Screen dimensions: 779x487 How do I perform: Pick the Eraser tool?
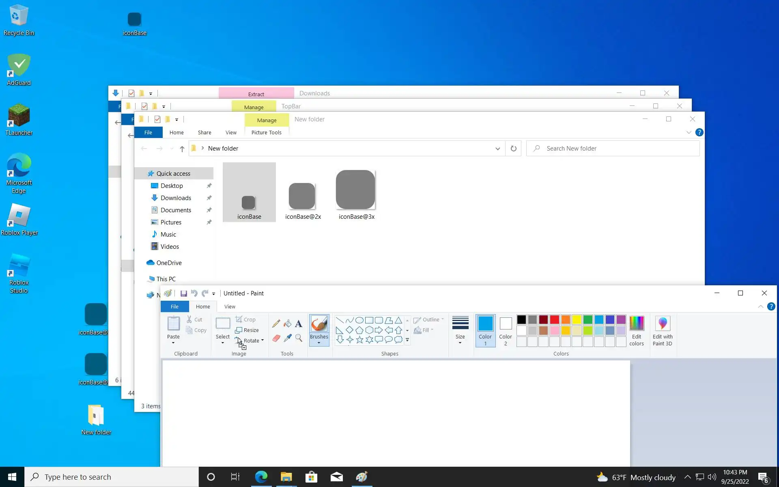[x=276, y=338]
